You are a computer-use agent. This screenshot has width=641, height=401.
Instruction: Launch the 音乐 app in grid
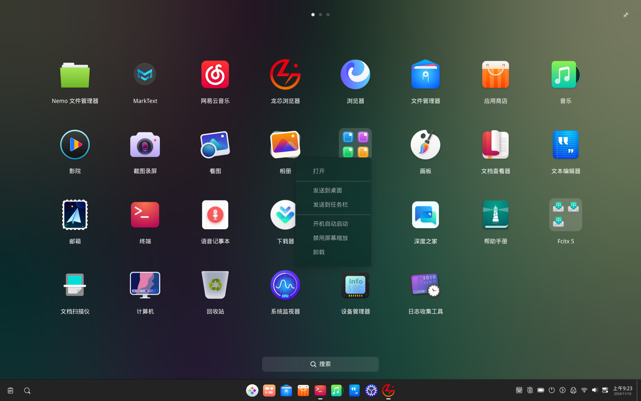[566, 75]
